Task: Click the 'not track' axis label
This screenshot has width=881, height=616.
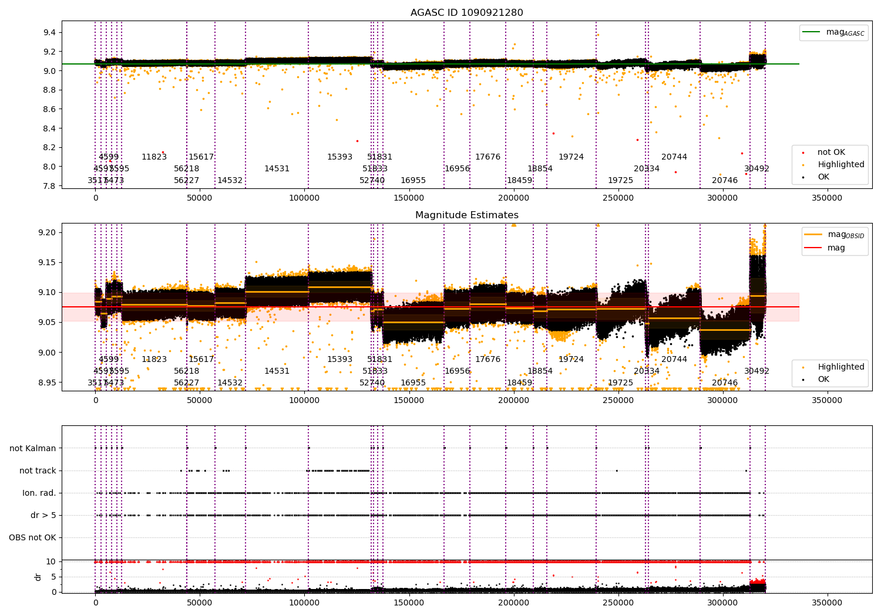Action: (38, 471)
